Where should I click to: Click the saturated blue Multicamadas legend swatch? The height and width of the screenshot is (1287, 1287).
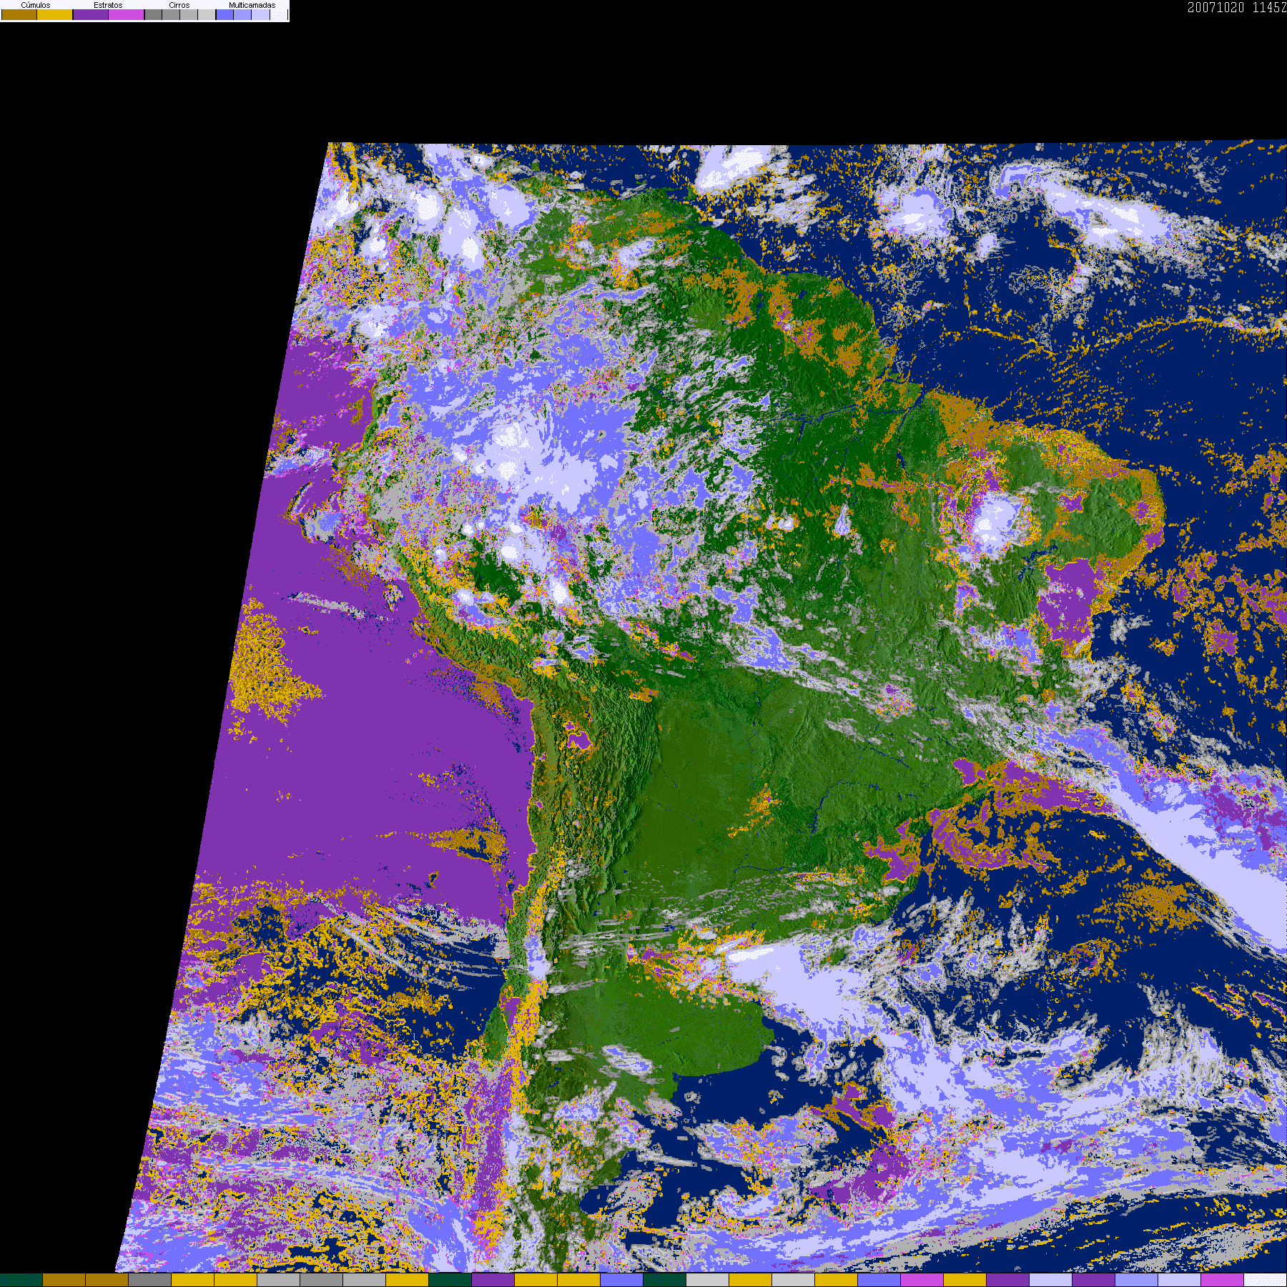225,14
